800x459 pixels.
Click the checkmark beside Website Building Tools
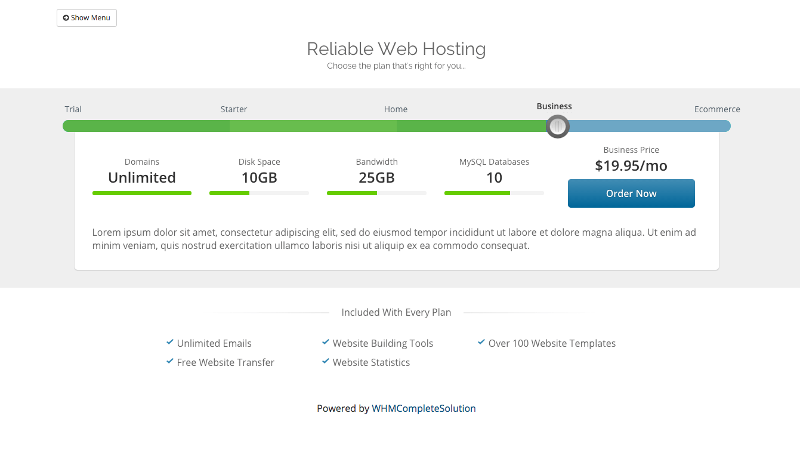pos(326,343)
